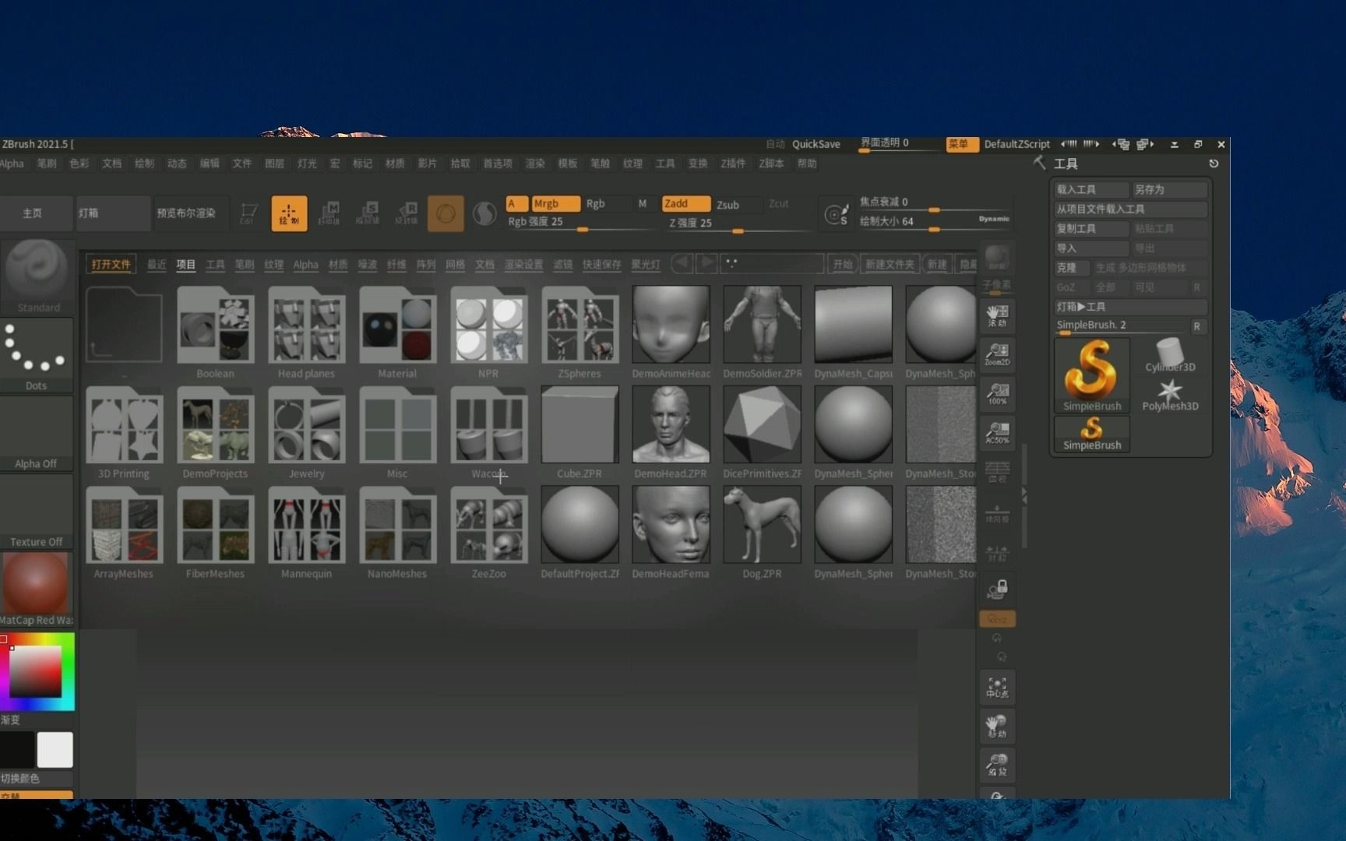Click the 复制工具 (Copy Tool) button

click(x=1091, y=229)
